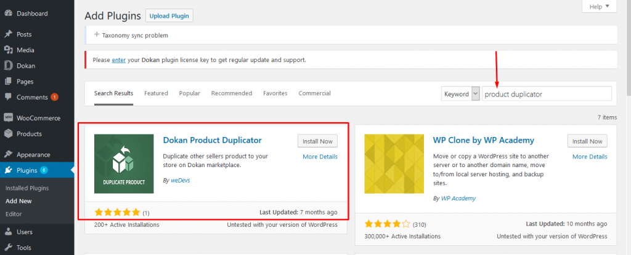Screen dimensions: 631x255
Task: Click the weDevs author link
Action: pyautogui.click(x=181, y=180)
